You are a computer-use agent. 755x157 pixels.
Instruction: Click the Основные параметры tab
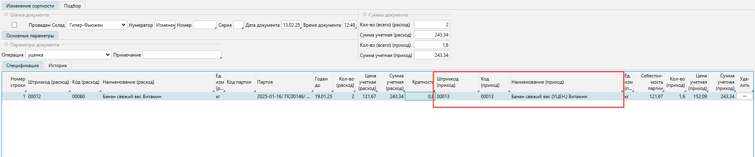[x=30, y=36]
